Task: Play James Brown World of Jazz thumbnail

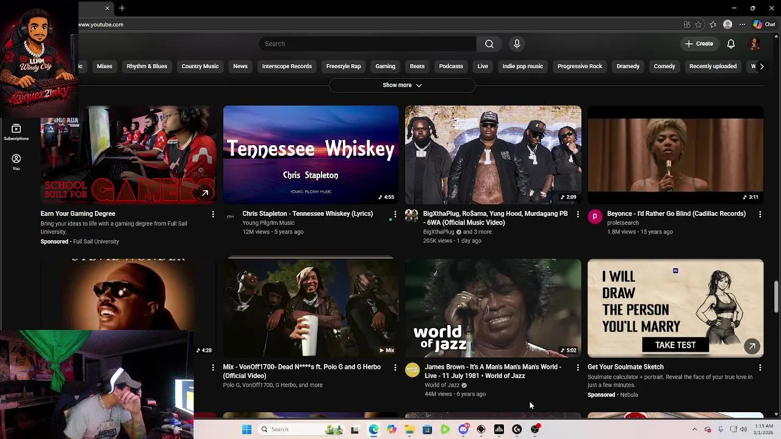Action: click(493, 308)
